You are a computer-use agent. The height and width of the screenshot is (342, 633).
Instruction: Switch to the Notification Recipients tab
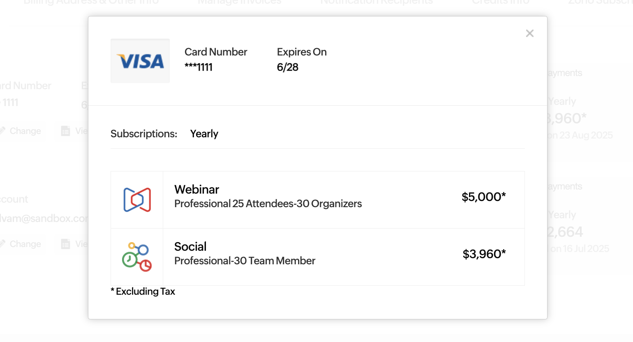pyautogui.click(x=376, y=2)
